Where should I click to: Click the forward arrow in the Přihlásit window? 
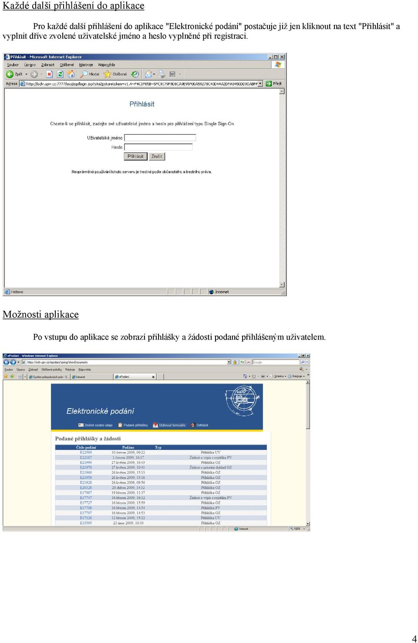34,74
